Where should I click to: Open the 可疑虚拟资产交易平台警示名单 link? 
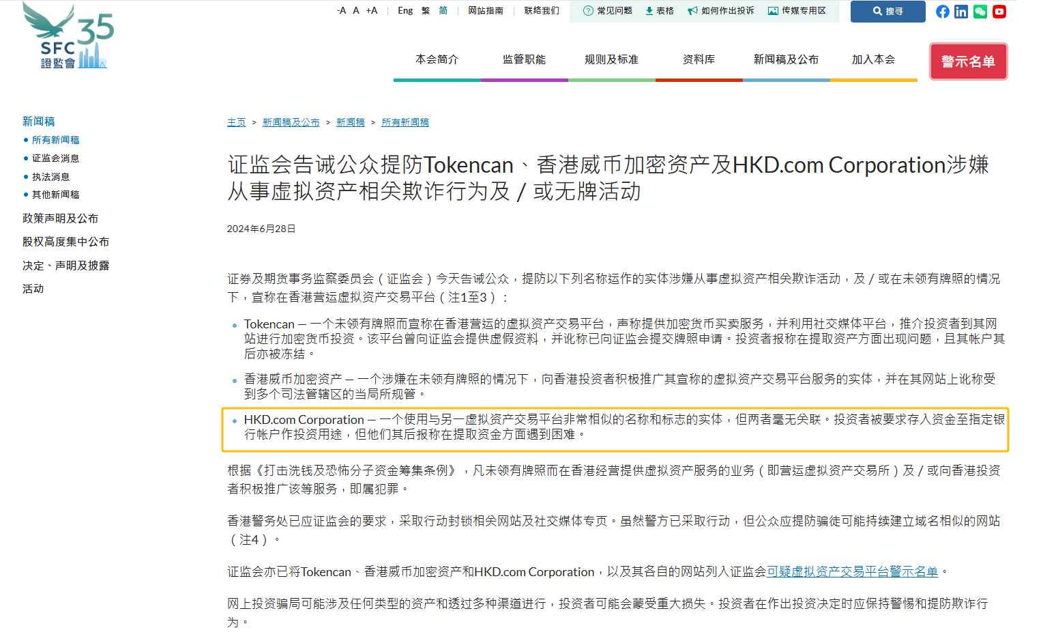click(x=853, y=571)
